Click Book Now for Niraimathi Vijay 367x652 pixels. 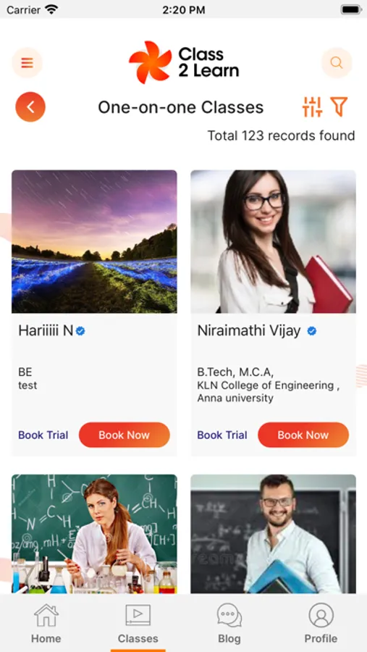pos(303,435)
